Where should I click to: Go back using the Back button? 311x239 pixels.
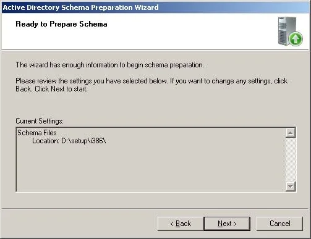tap(181, 224)
